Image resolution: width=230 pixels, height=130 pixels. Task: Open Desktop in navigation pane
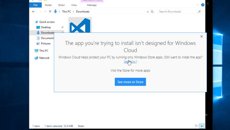point(46,27)
